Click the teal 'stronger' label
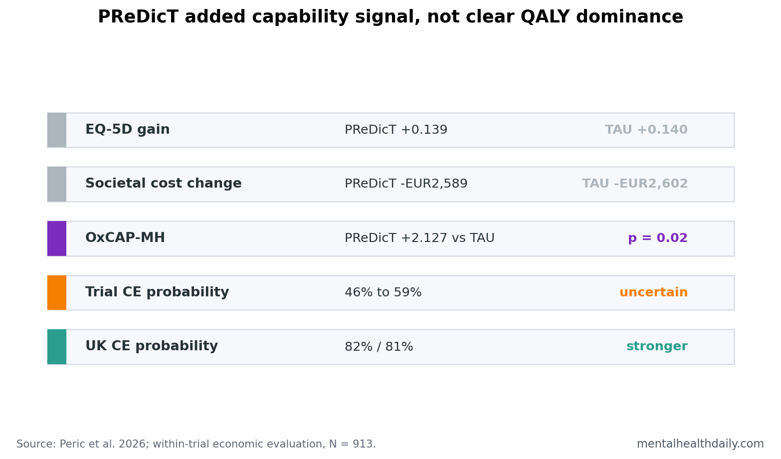781x459 pixels. (x=657, y=347)
